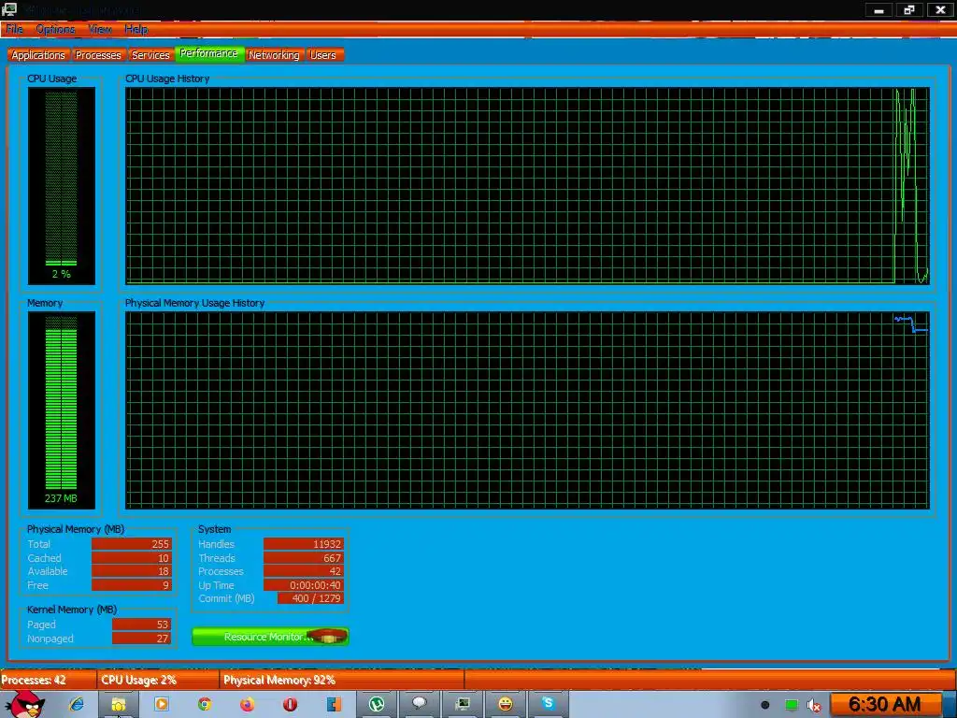957x718 pixels.
Task: Open the Help menu
Action: tap(136, 29)
